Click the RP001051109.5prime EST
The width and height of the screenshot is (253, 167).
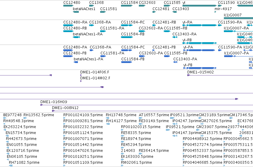65,166
